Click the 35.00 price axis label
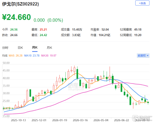The image size is (154, 123). (6, 86)
